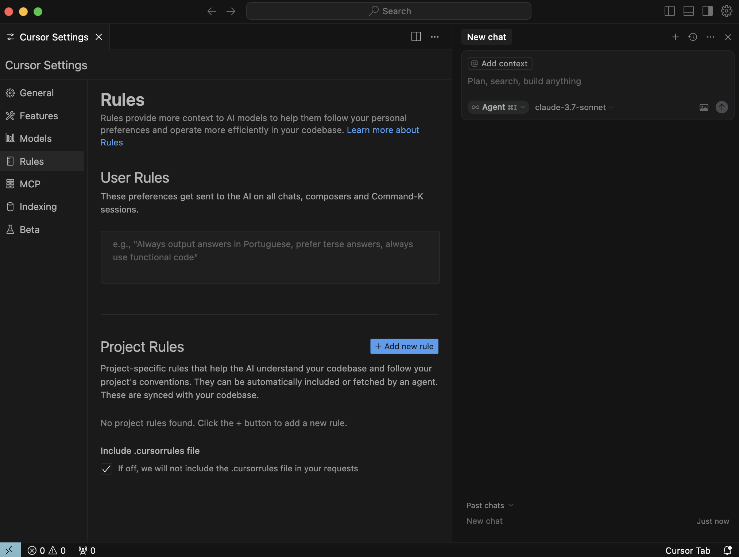
Task: Open Models settings section
Action: tap(42, 139)
